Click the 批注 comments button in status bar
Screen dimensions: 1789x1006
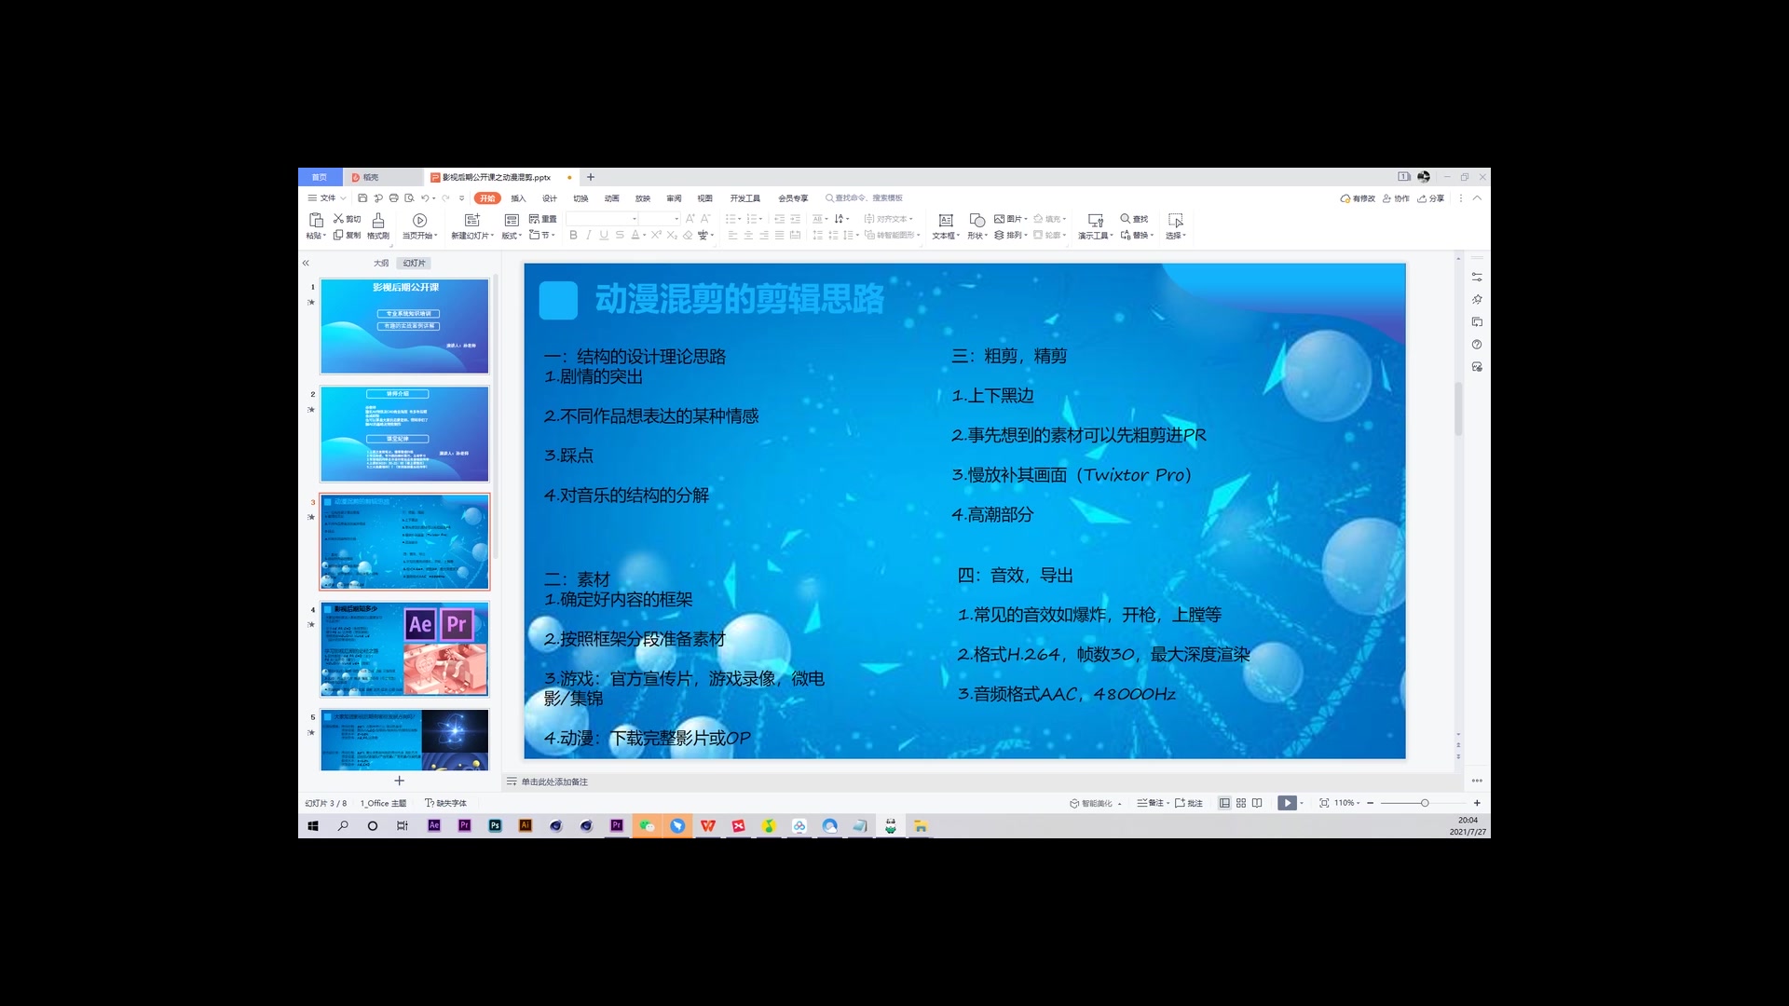pyautogui.click(x=1189, y=803)
